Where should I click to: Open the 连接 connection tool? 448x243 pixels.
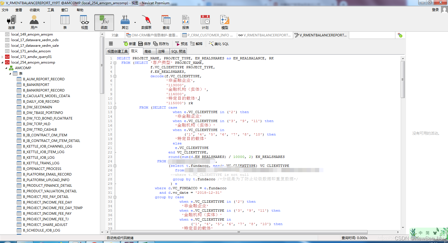coord(11,22)
